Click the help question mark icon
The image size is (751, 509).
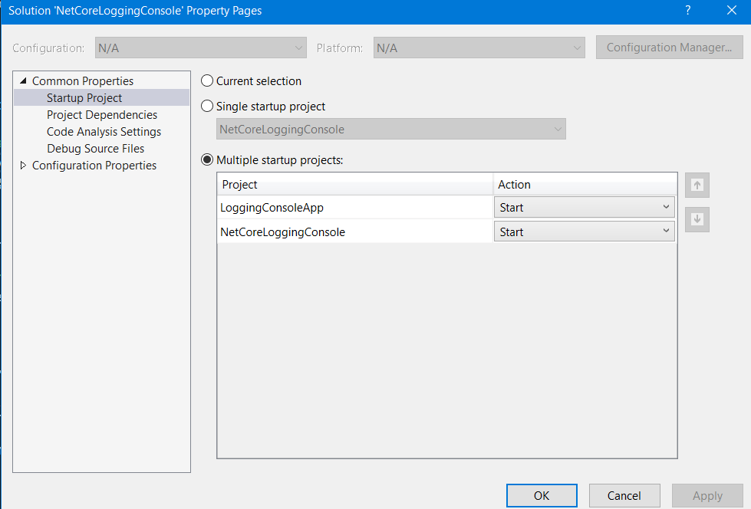click(688, 11)
